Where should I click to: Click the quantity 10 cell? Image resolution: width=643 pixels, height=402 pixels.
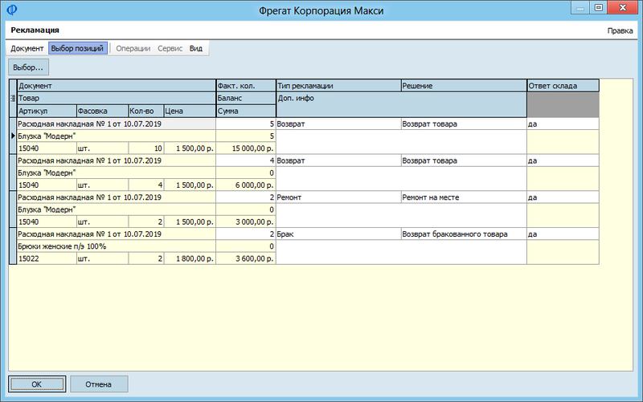[x=145, y=148]
